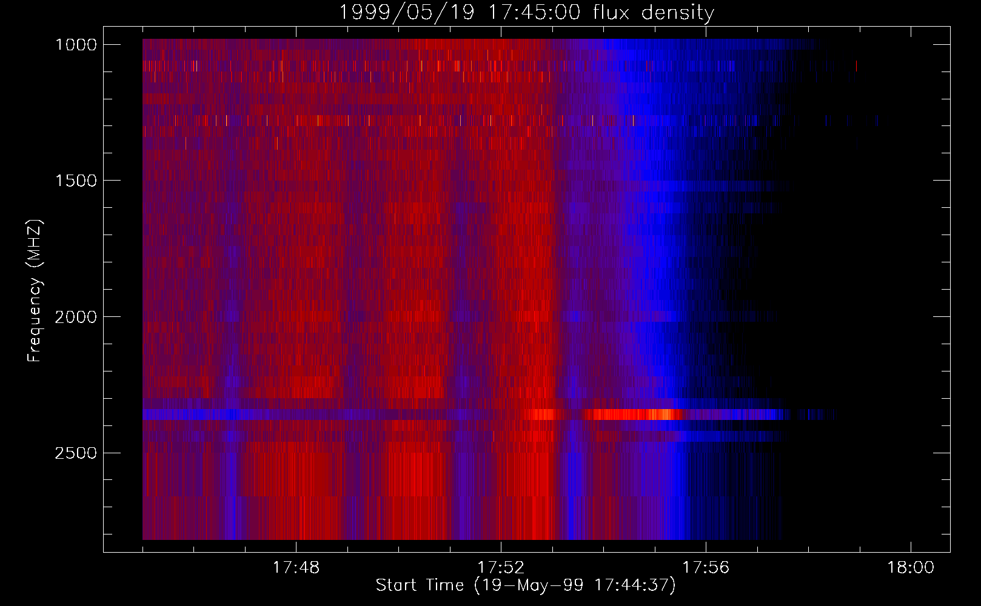Click the 18:00 time tick label
Image resolution: width=981 pixels, height=606 pixels.
911,567
